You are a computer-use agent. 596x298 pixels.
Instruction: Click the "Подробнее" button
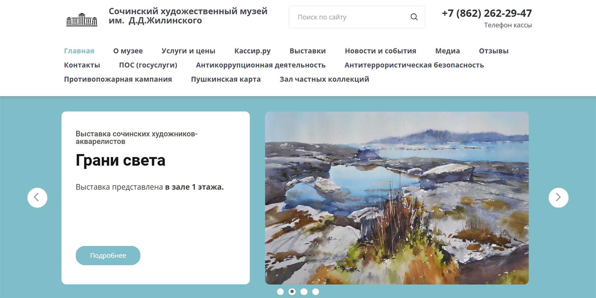coord(108,256)
